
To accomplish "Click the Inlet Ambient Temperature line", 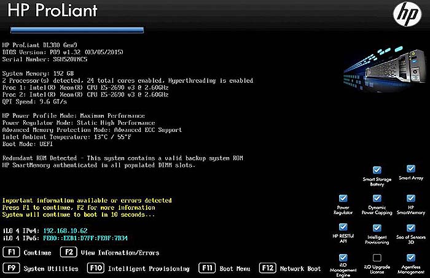I will (66, 137).
